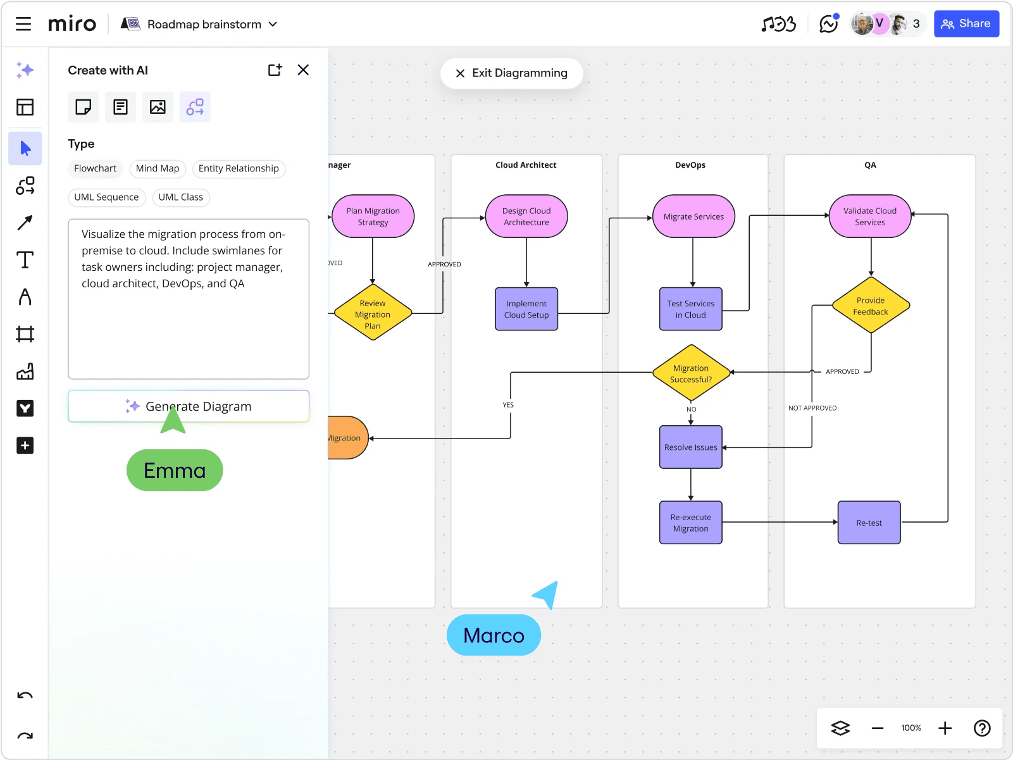Click the Generate Diagram button
Viewport: 1013px width, 760px height.
point(188,406)
